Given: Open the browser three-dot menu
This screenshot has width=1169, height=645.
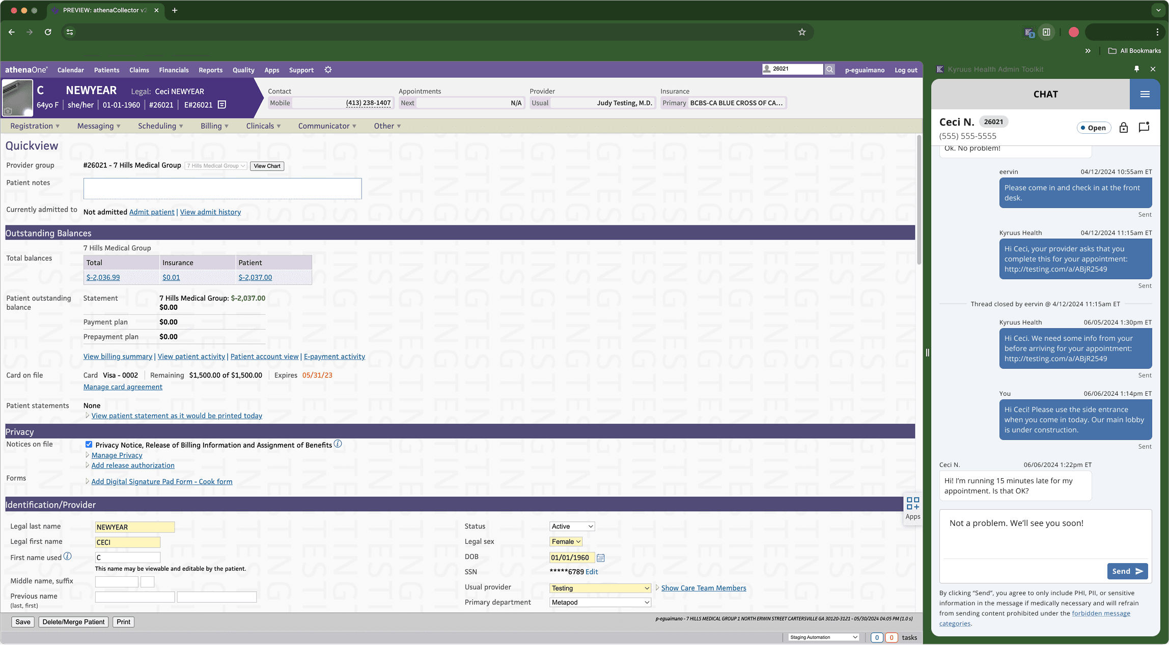Looking at the screenshot, I should (1157, 32).
